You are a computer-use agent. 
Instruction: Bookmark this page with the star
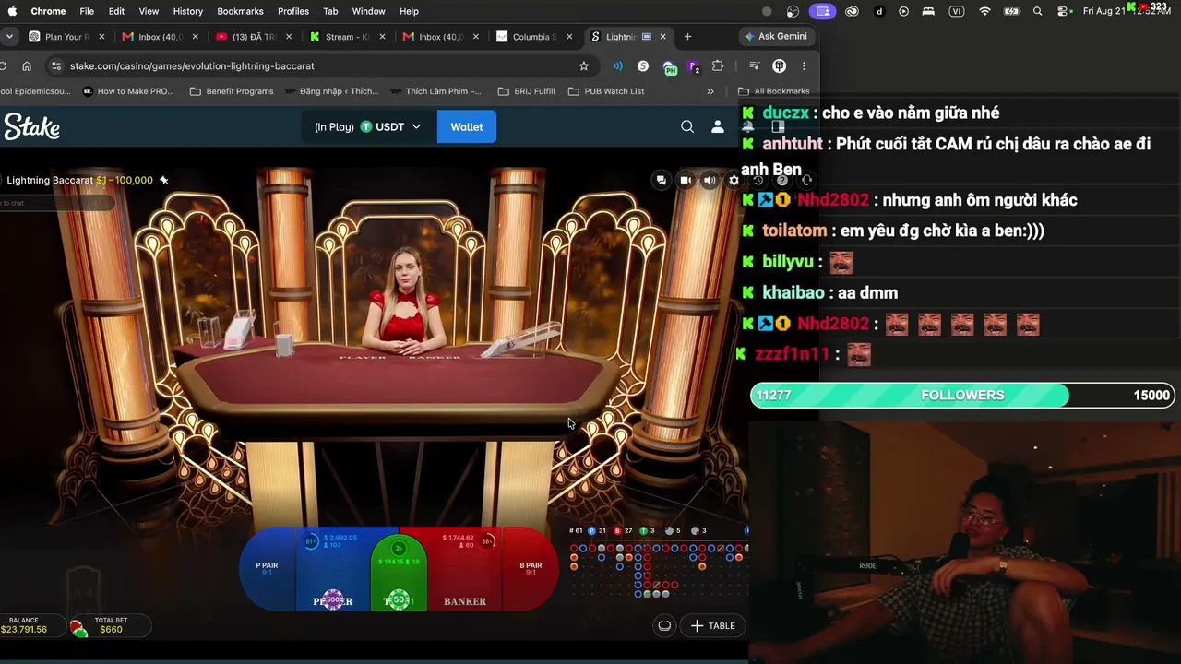click(584, 65)
